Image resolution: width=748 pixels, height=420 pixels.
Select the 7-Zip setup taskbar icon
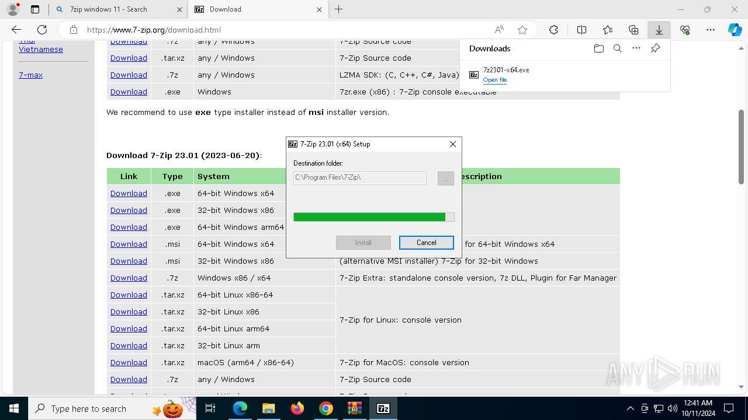[x=383, y=408]
